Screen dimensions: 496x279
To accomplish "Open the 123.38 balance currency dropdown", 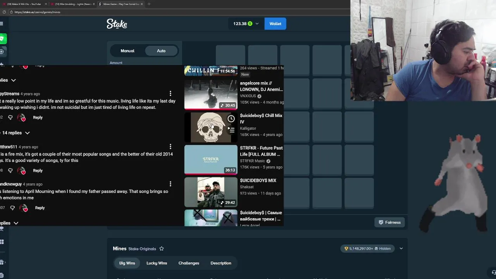I will [246, 24].
